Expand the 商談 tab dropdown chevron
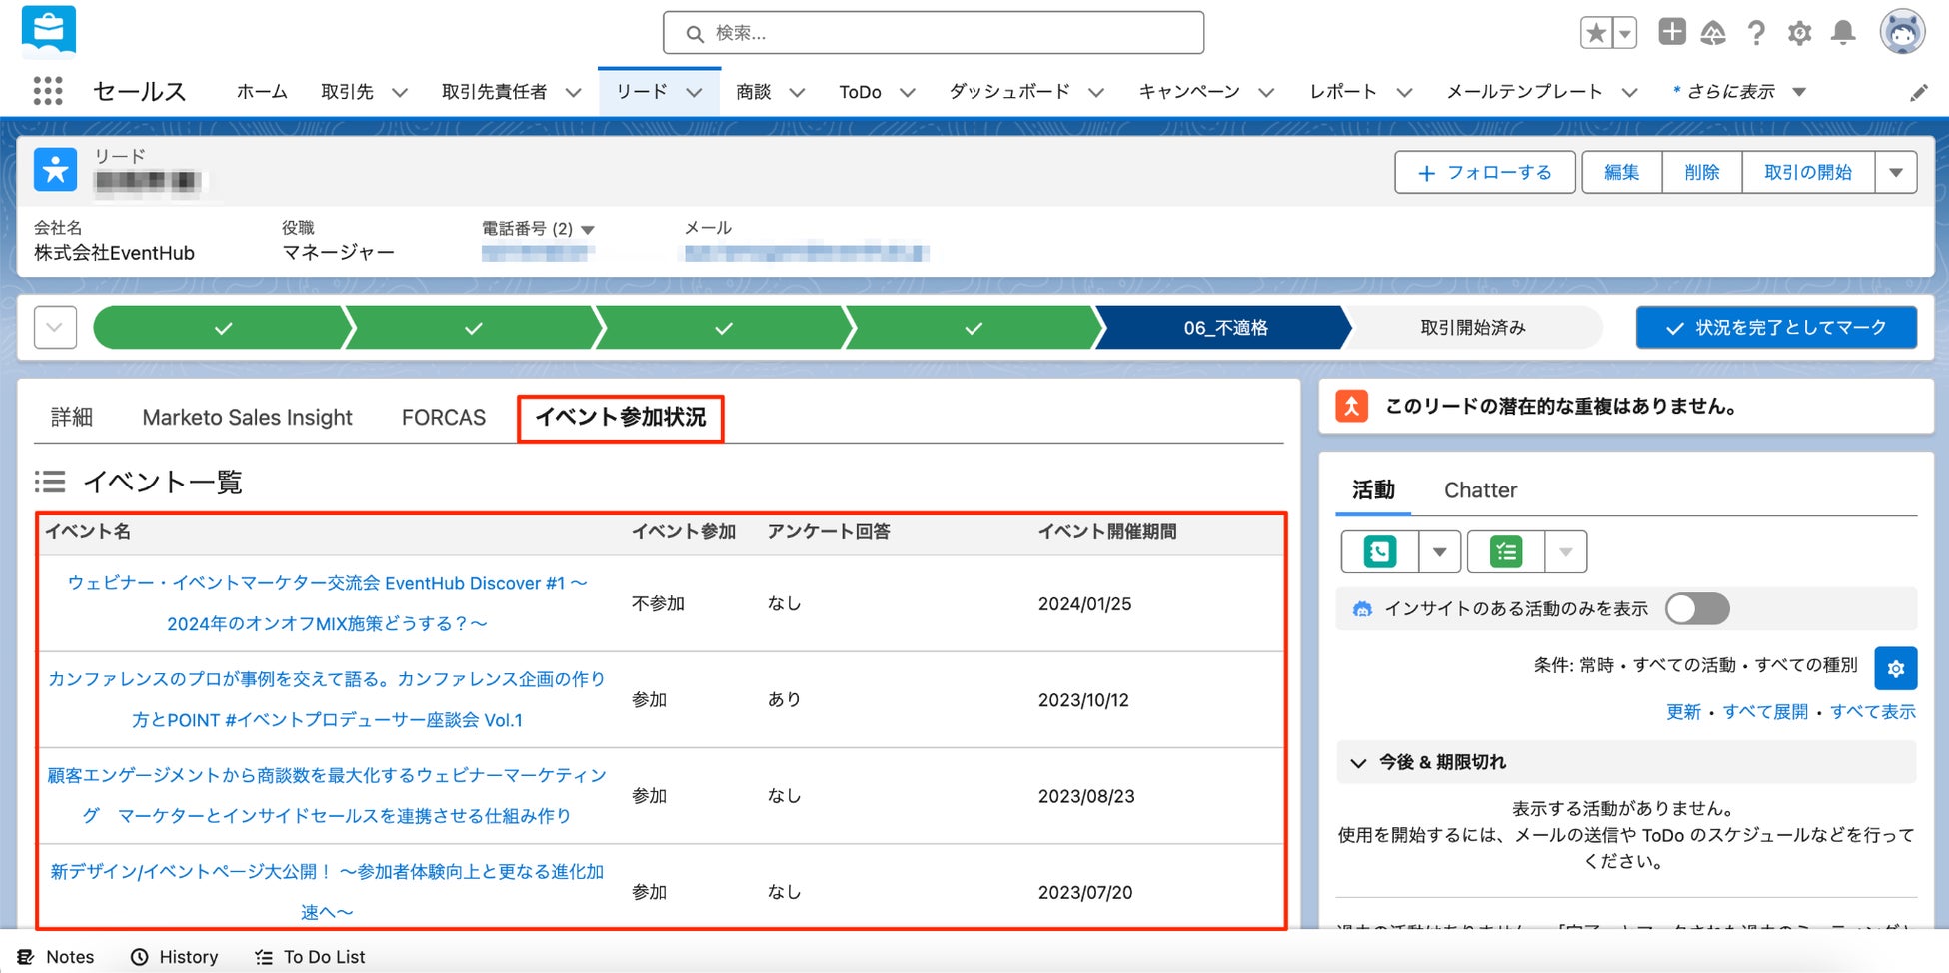The width and height of the screenshot is (1949, 973). click(x=798, y=93)
